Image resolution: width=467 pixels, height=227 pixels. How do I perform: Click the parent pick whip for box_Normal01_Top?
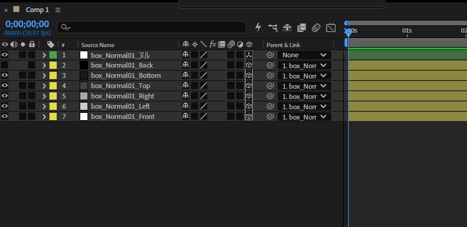click(x=270, y=86)
